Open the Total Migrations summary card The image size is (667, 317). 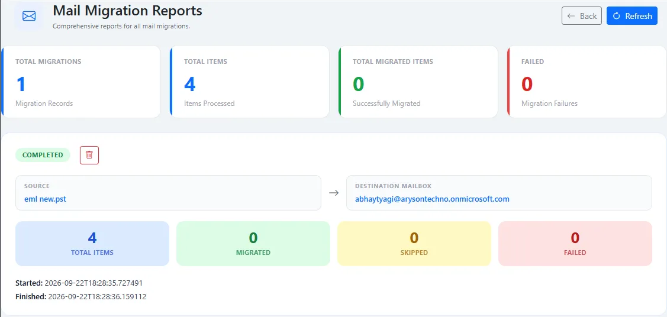(x=81, y=82)
